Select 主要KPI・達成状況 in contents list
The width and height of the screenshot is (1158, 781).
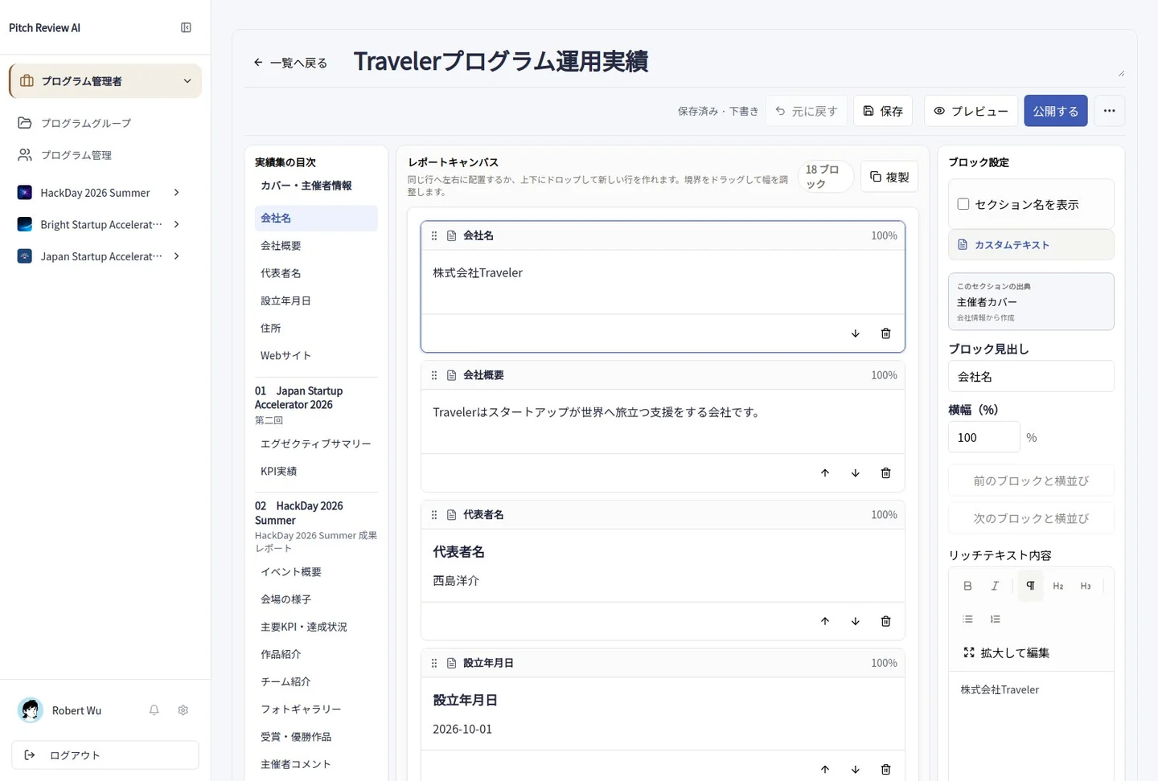pyautogui.click(x=316, y=627)
